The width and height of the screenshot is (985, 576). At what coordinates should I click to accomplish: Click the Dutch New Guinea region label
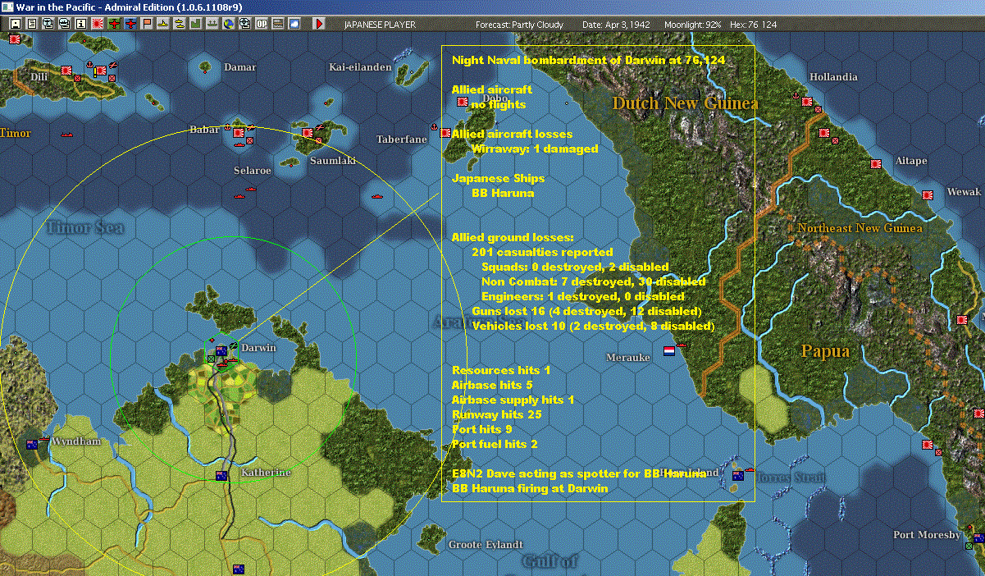685,103
